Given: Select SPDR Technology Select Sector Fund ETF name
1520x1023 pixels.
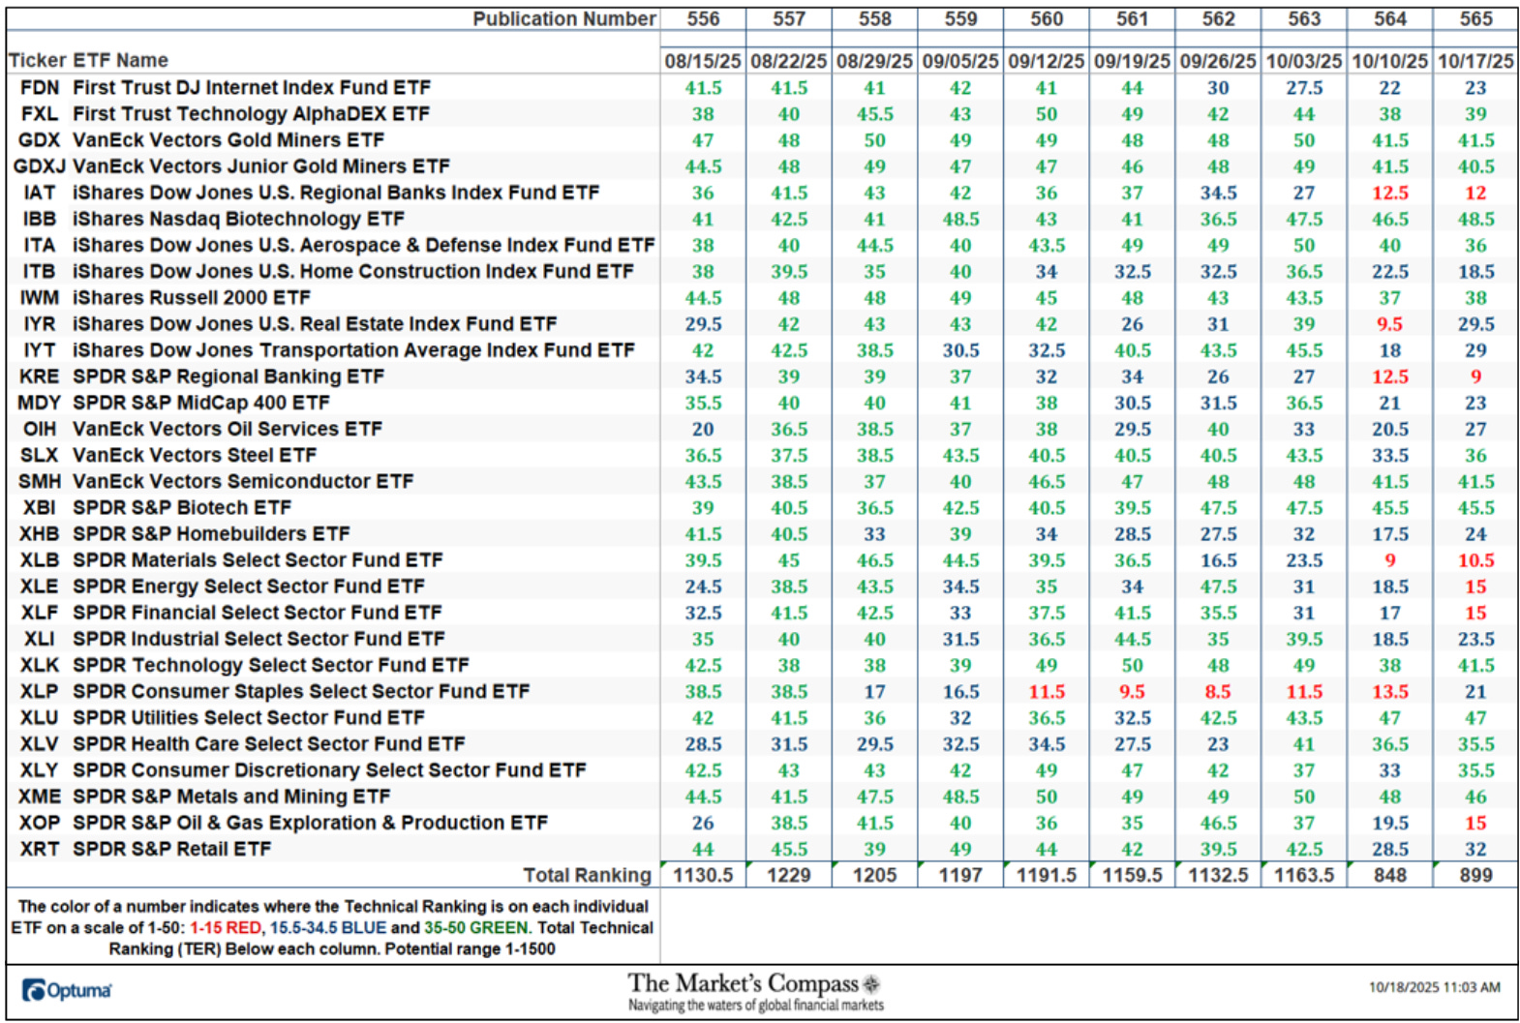Looking at the screenshot, I should (270, 665).
